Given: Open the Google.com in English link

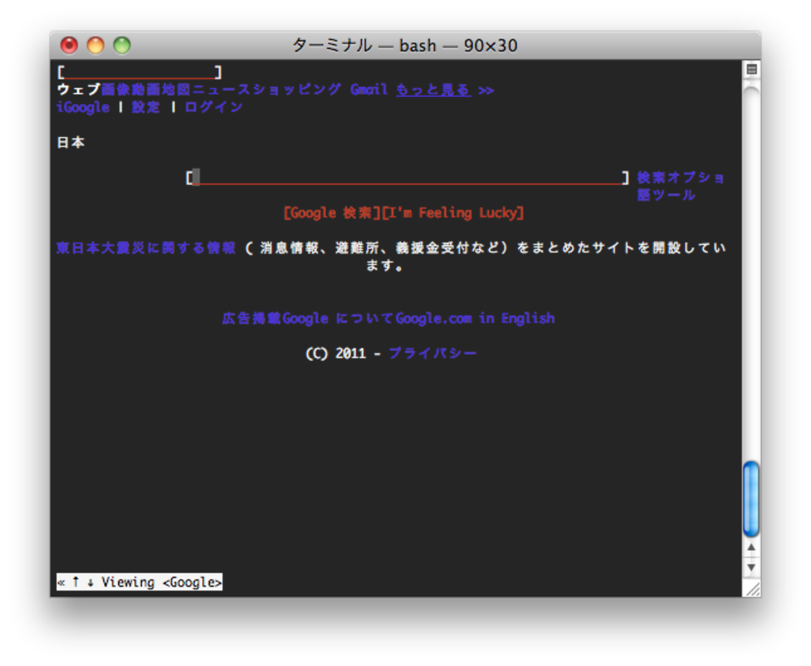Looking at the screenshot, I should [475, 319].
